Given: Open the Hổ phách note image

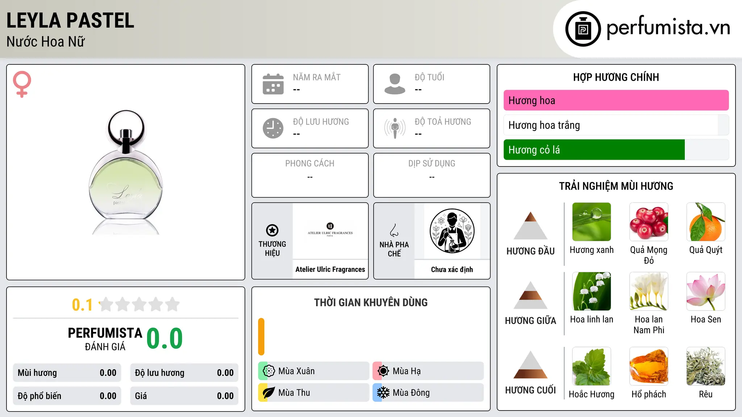Looking at the screenshot, I should point(649,366).
